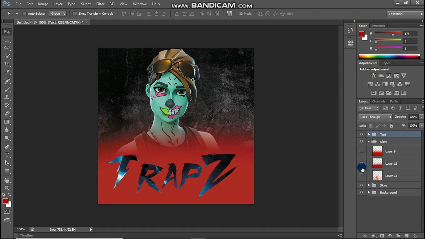Select the Dodge tool
Screen dimensions: 425x239
7,138
